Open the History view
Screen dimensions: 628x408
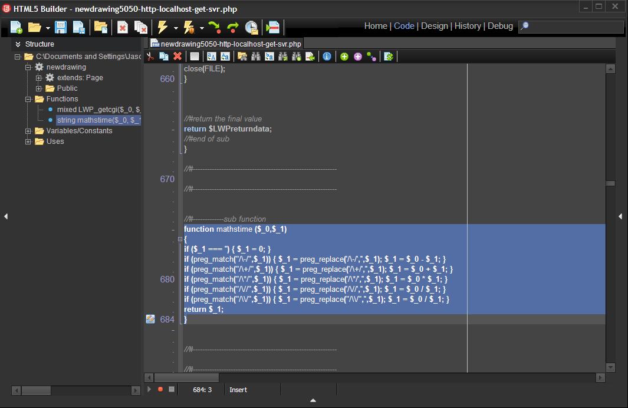pos(468,26)
